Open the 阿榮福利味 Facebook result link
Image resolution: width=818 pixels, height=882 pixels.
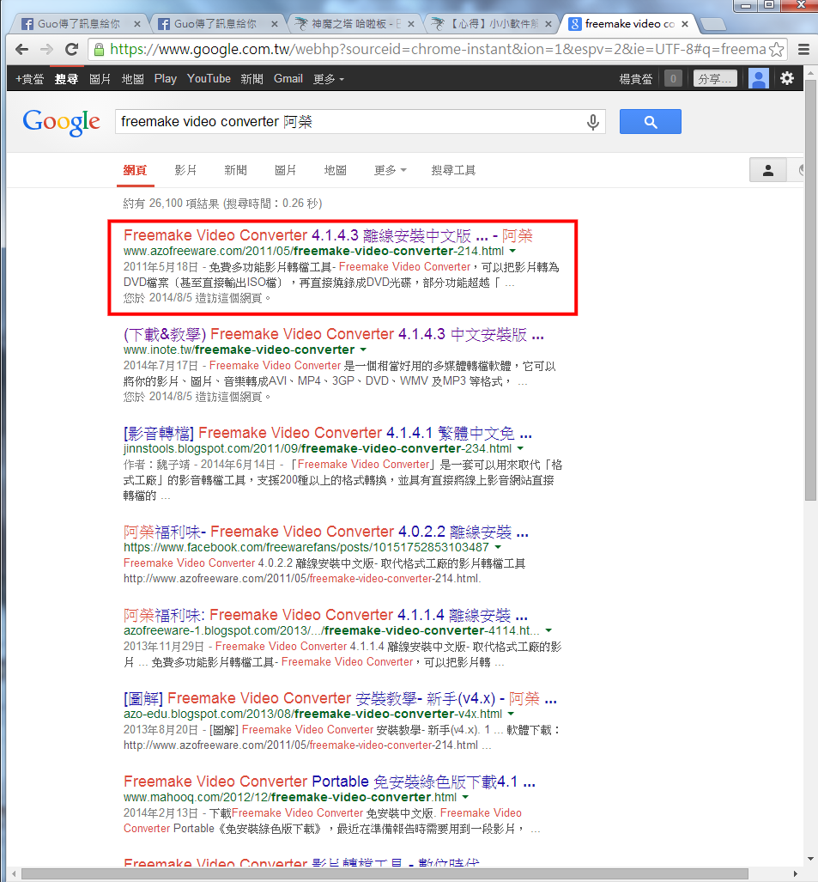pyautogui.click(x=325, y=532)
